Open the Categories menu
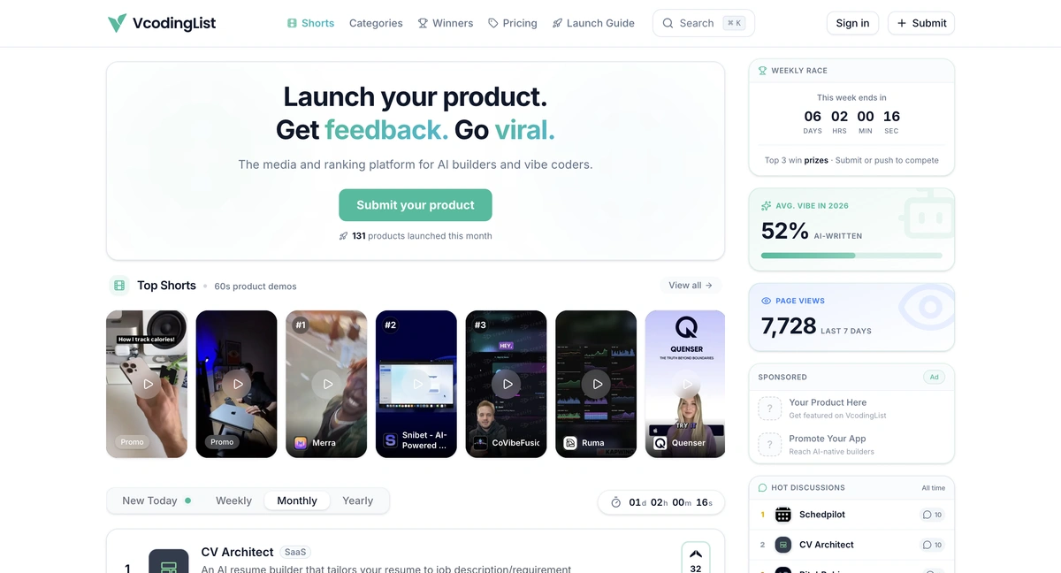1061x573 pixels. coord(376,23)
